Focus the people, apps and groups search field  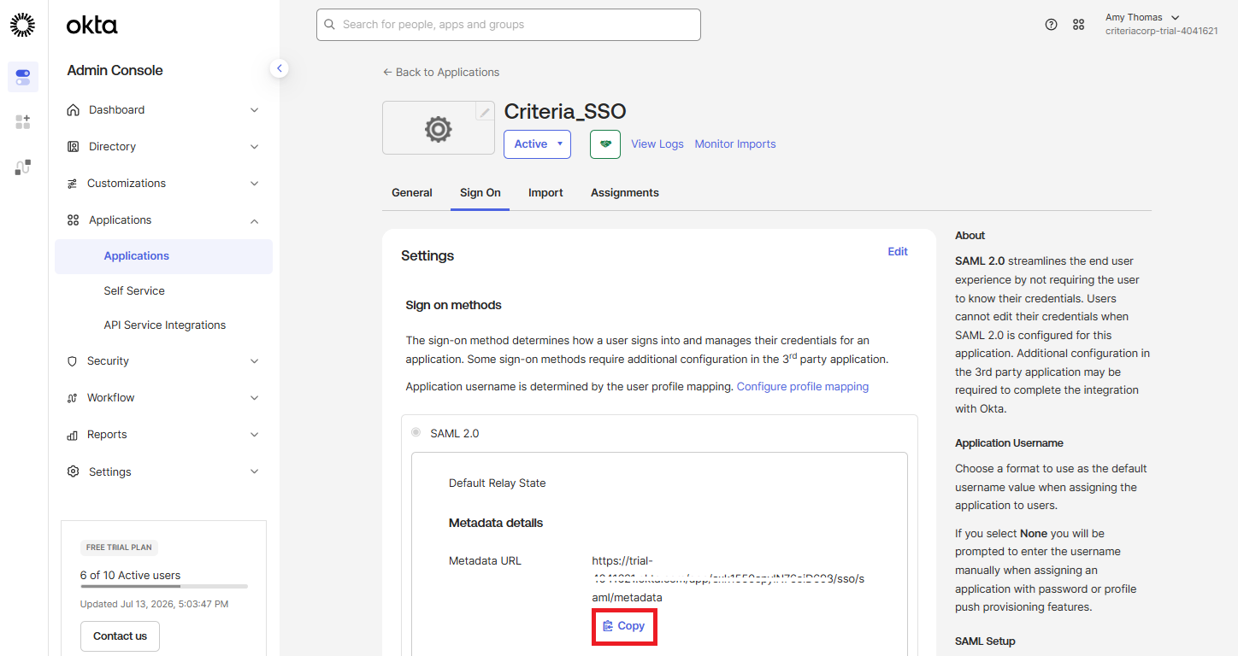[509, 25]
